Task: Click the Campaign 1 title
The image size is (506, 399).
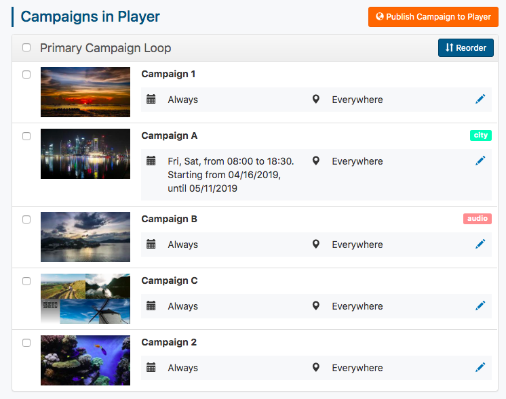Action: (x=168, y=74)
